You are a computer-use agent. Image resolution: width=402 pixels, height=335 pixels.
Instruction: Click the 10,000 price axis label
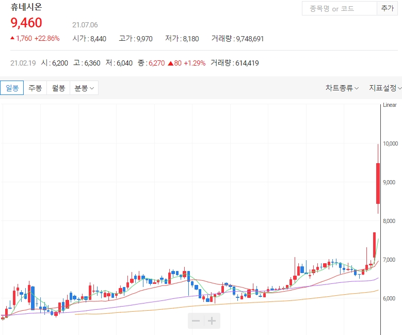click(x=390, y=143)
